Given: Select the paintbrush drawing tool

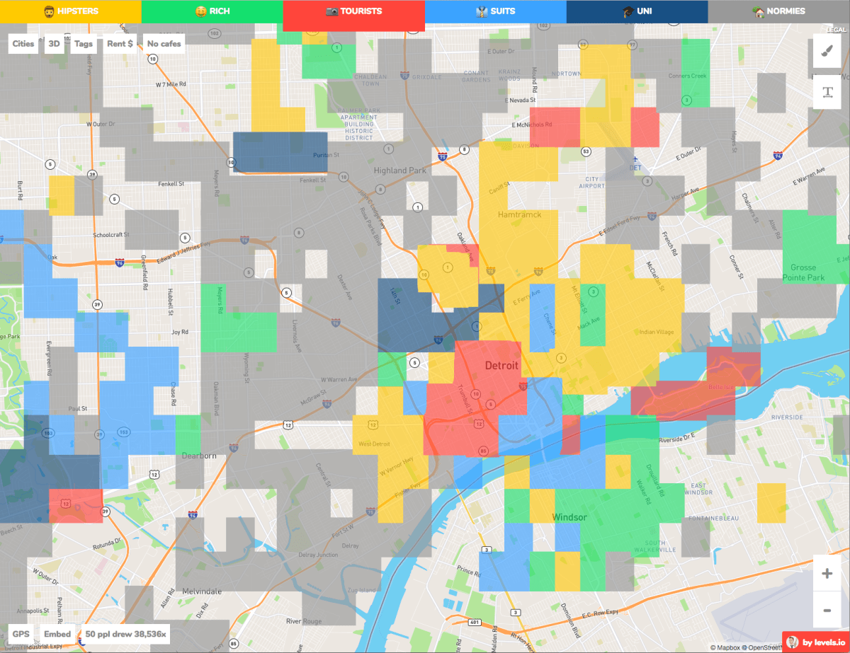Looking at the screenshot, I should pos(827,50).
